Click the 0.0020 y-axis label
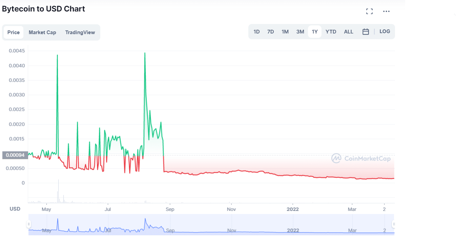This screenshot has height=239, width=456. click(17, 124)
